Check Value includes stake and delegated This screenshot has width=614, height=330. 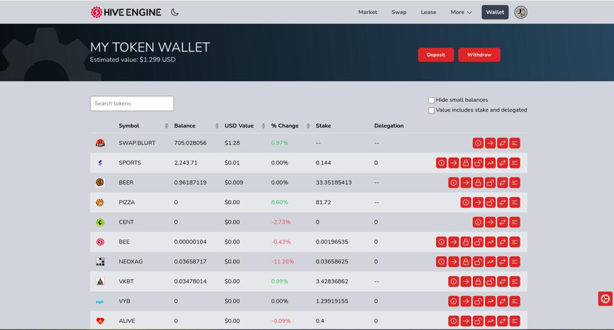[431, 110]
